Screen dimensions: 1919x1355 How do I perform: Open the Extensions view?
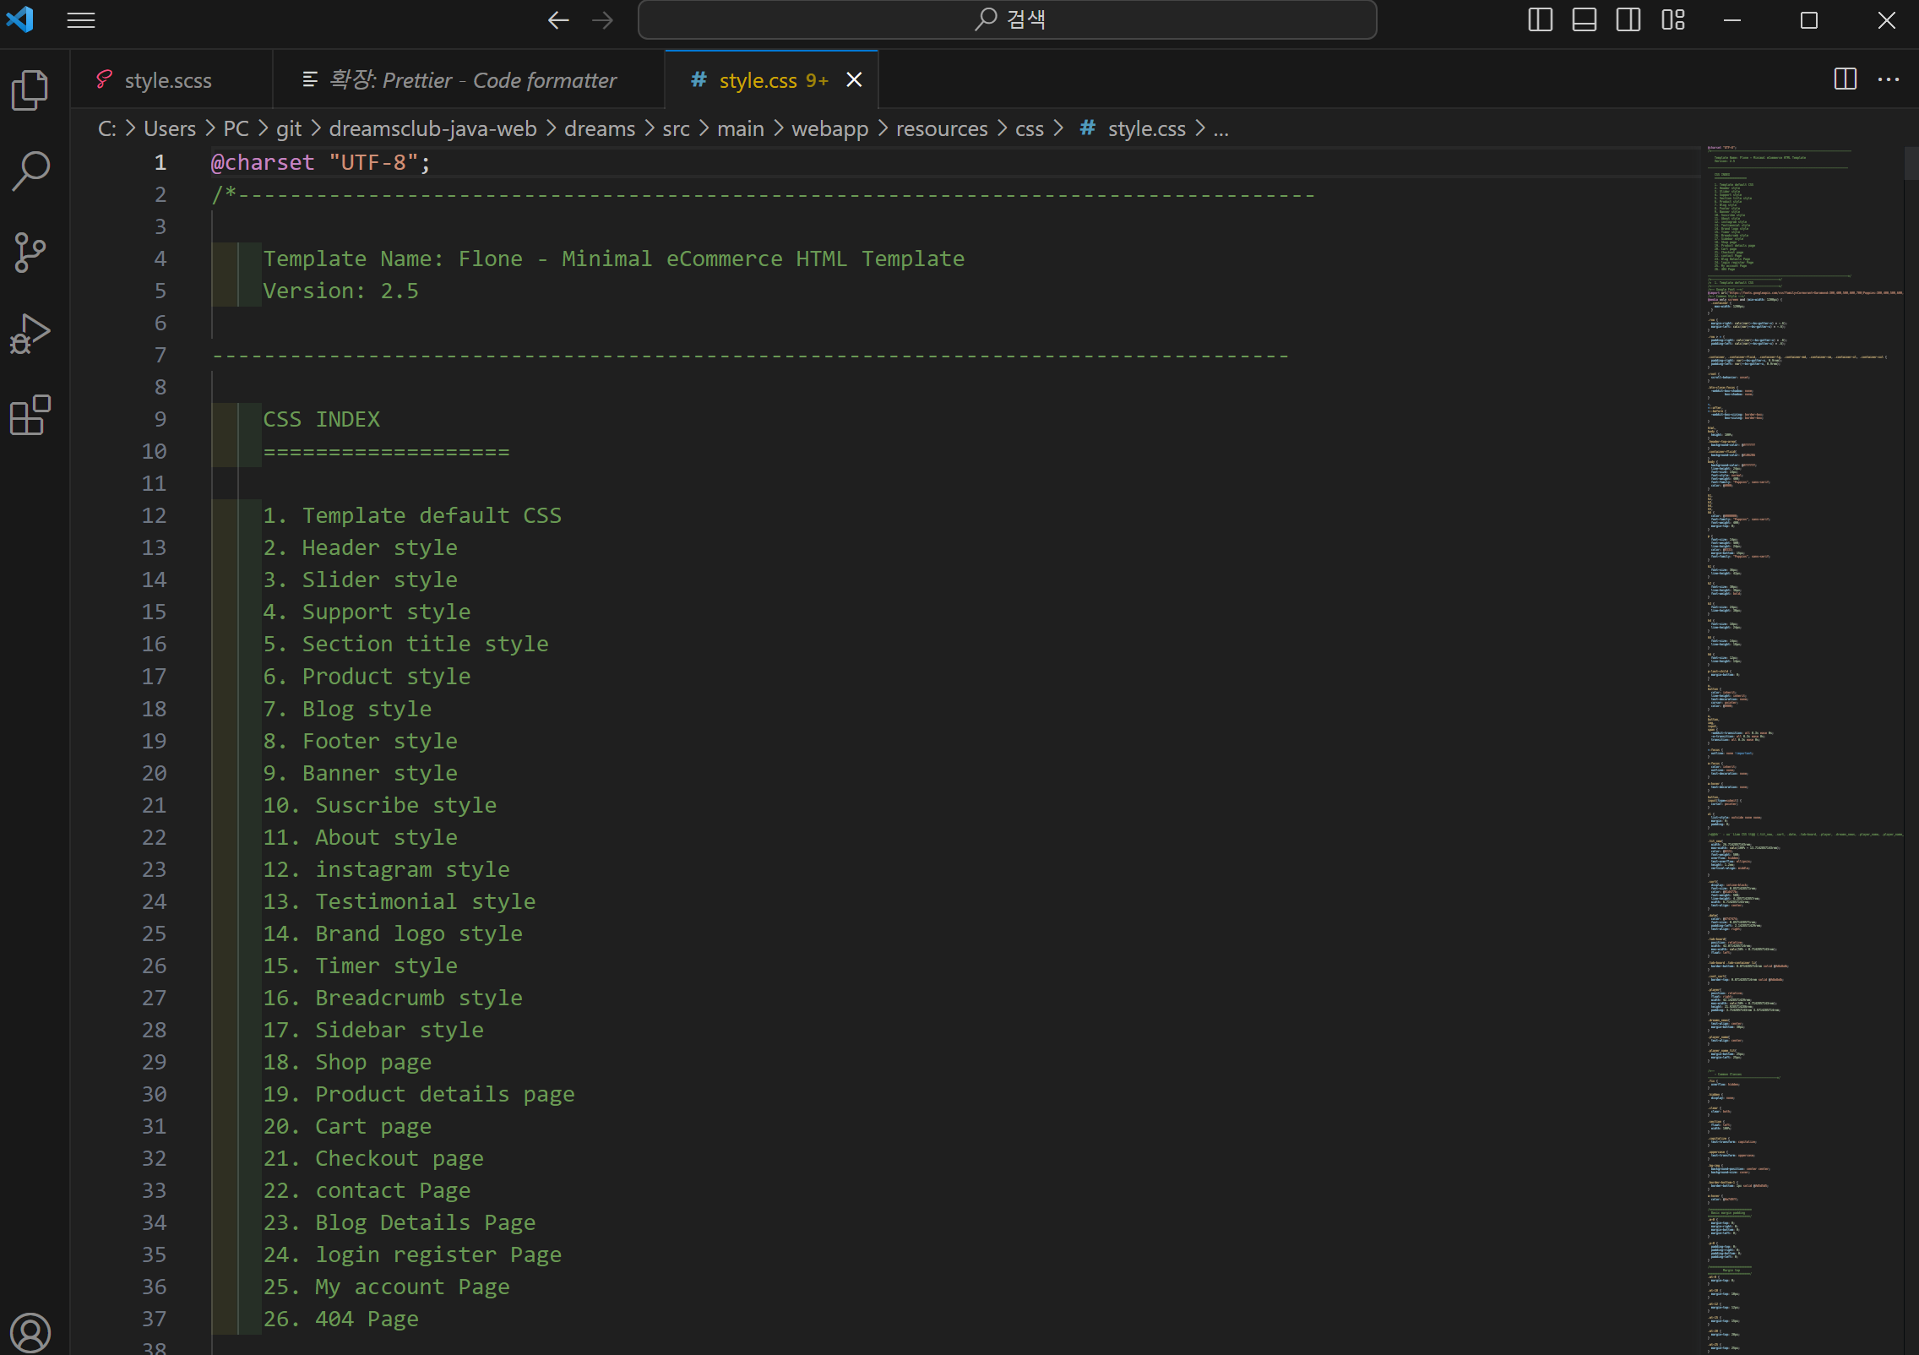coord(30,415)
